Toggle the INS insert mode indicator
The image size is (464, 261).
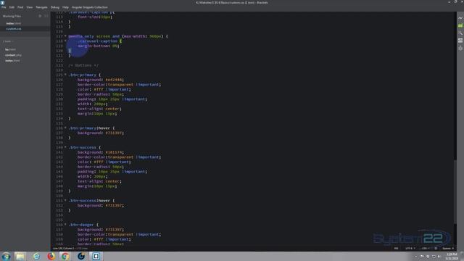[x=396, y=248]
